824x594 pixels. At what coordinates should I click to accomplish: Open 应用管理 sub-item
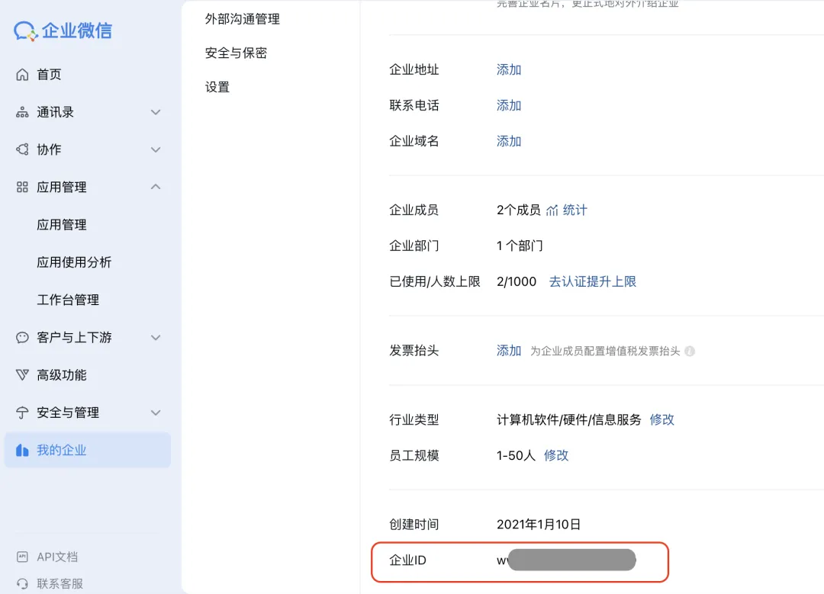pos(62,225)
